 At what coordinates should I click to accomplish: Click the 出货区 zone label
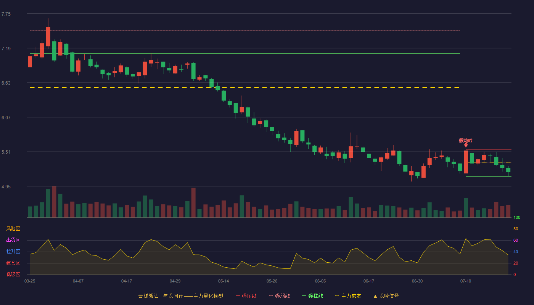click(x=13, y=240)
